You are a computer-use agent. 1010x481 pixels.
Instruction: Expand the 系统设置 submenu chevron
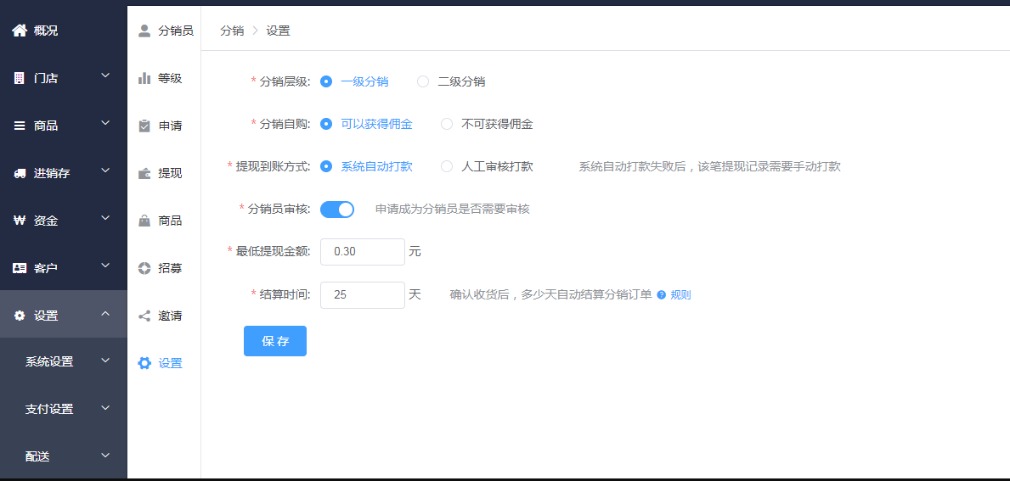pyautogui.click(x=106, y=360)
